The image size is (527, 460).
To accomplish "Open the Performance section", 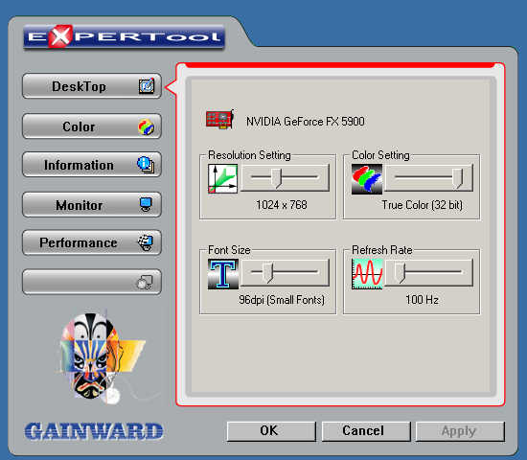I will [92, 242].
